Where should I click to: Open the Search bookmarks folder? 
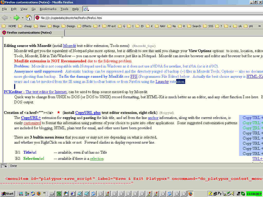194,26
